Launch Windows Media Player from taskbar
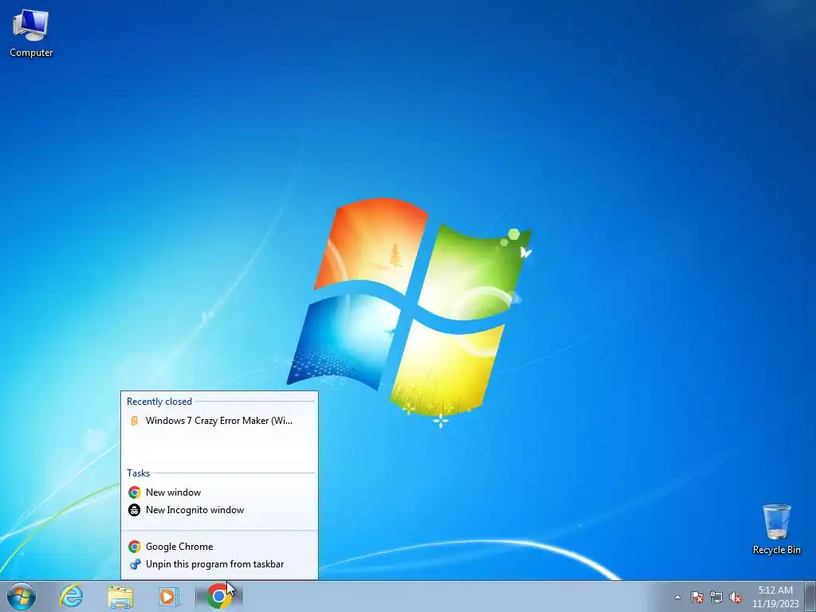The image size is (816, 612). (169, 596)
